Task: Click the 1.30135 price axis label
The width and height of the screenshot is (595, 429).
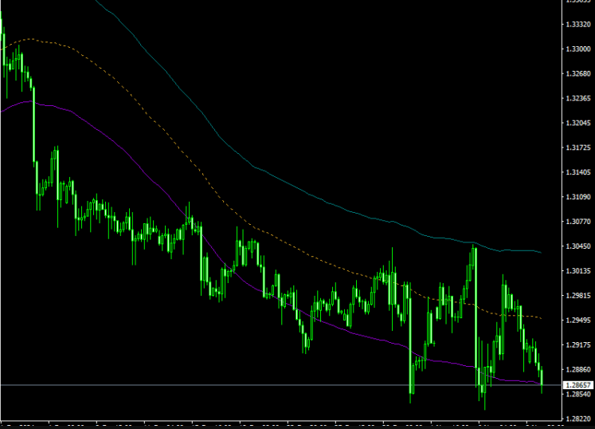Action: tap(578, 271)
